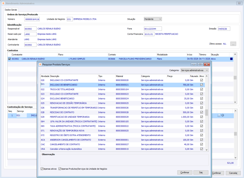
Task: Click the Contratação de Serviço scroll down arrow
Action: pos(235,158)
